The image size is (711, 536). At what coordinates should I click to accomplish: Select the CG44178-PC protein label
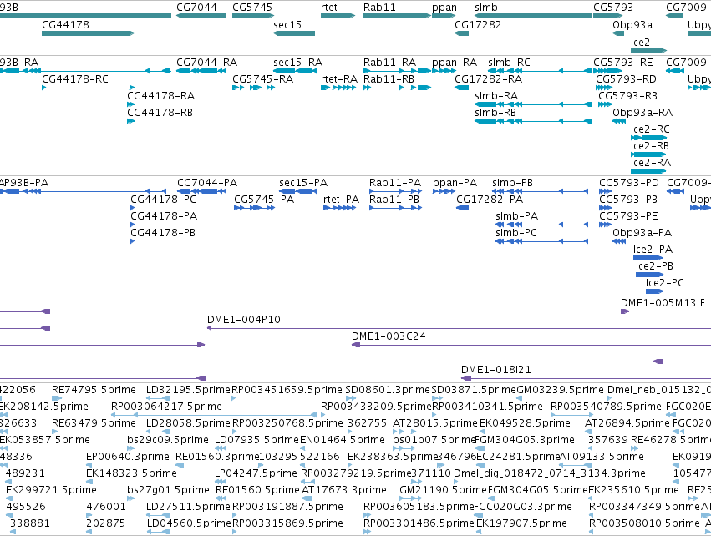pyautogui.click(x=163, y=200)
